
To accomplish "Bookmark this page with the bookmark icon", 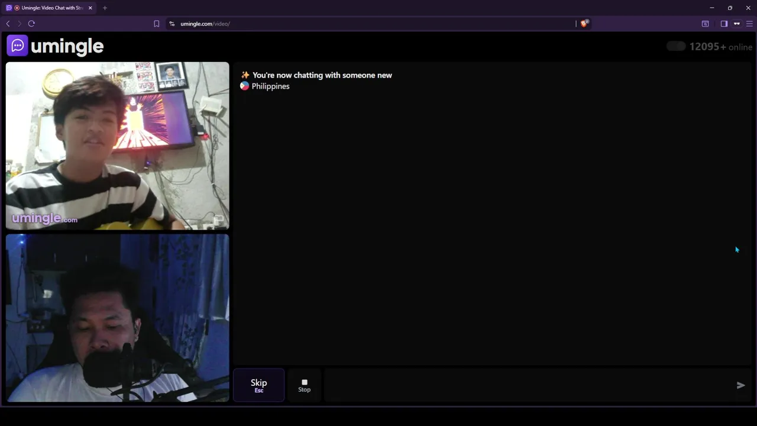I will pyautogui.click(x=156, y=24).
